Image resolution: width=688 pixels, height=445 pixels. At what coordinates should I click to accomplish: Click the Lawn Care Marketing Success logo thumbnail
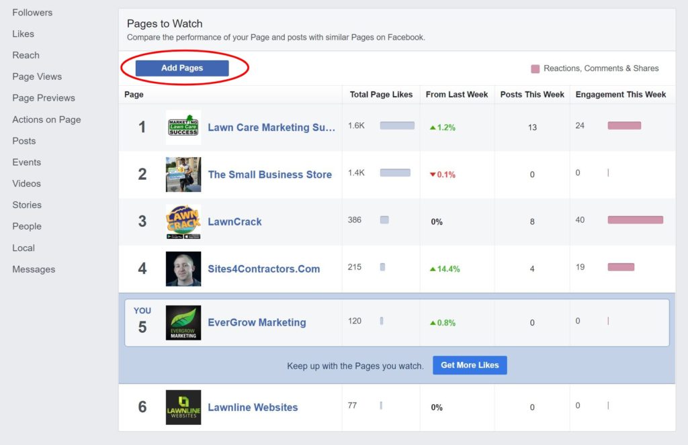[183, 128]
